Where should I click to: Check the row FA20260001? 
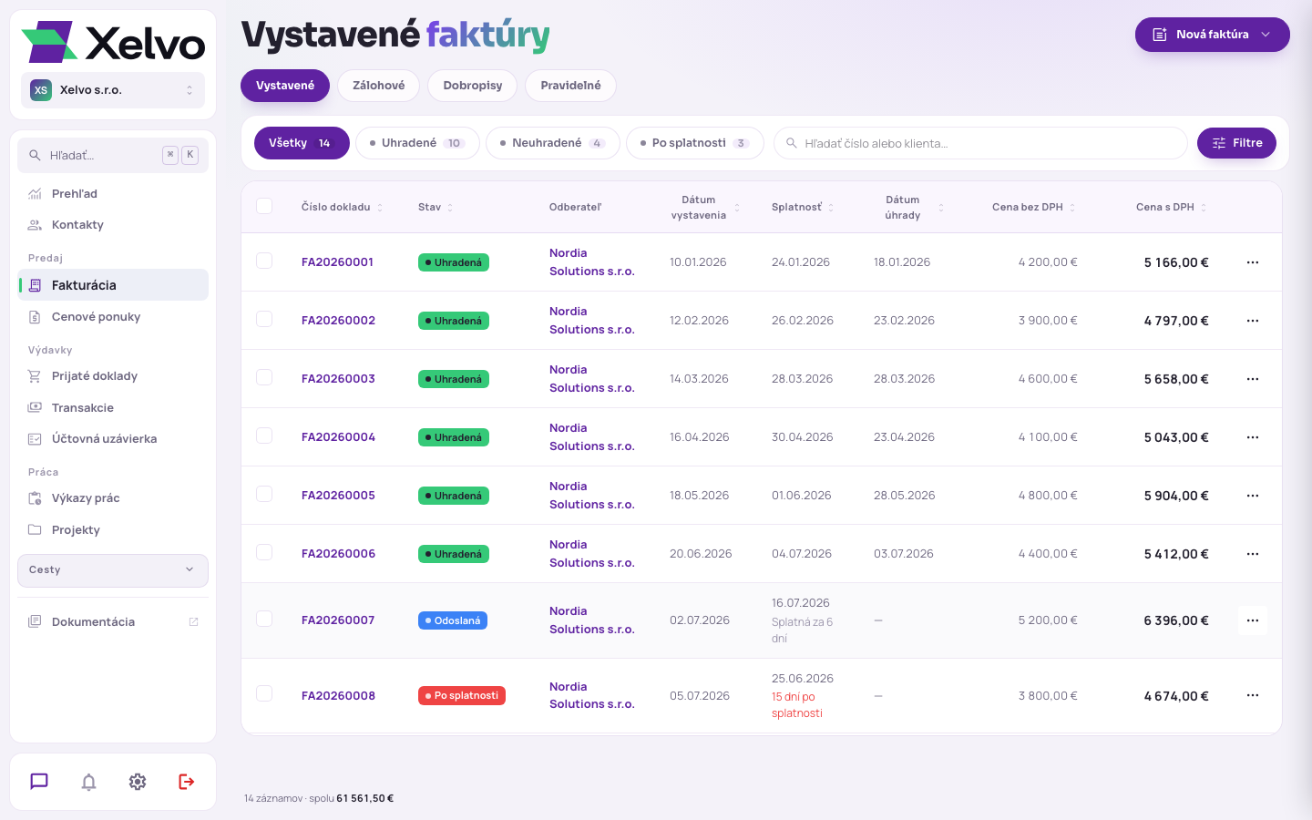pos(264,261)
